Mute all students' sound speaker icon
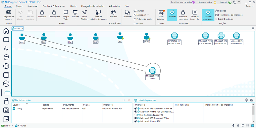The image size is (256, 128). pyautogui.click(x=193, y=2)
